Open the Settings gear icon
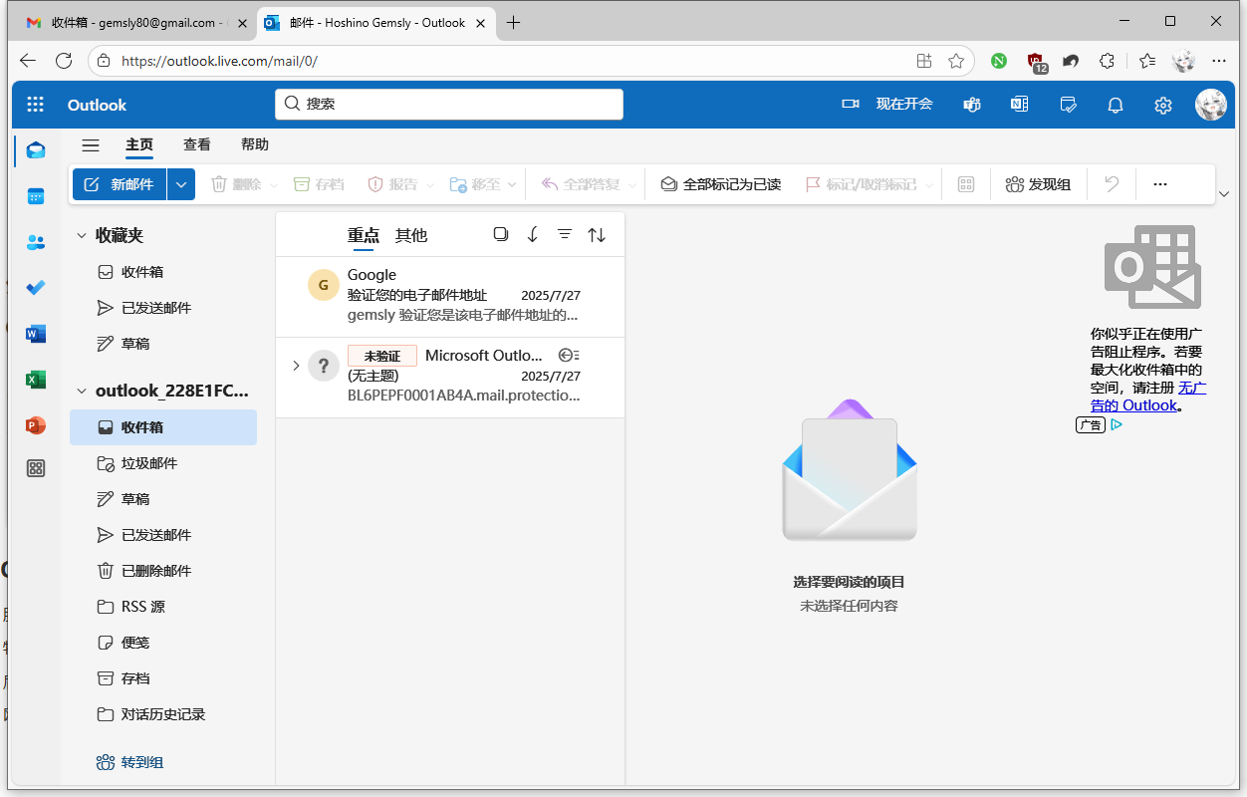 pyautogui.click(x=1162, y=105)
